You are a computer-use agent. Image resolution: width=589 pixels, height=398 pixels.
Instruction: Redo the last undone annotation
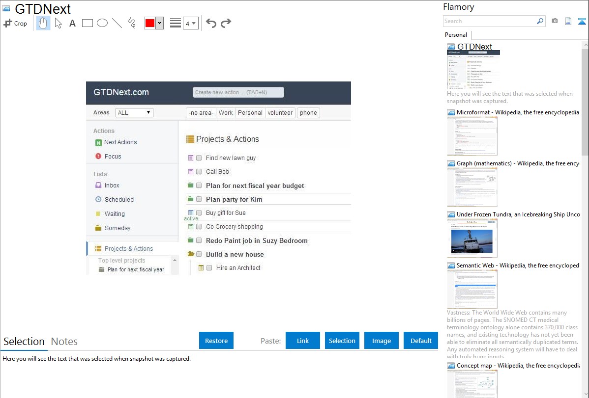tap(226, 23)
